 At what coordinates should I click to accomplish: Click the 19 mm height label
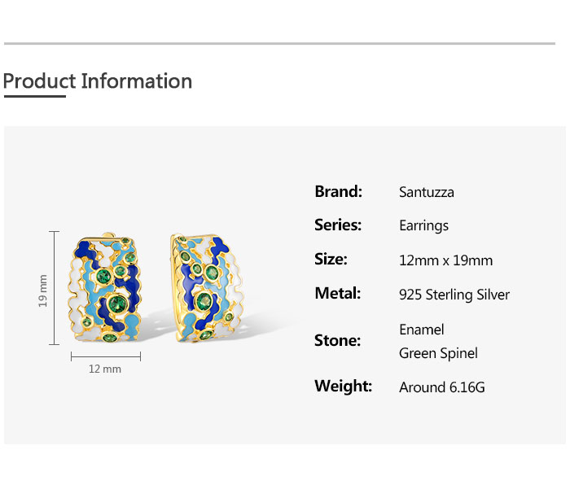[44, 290]
